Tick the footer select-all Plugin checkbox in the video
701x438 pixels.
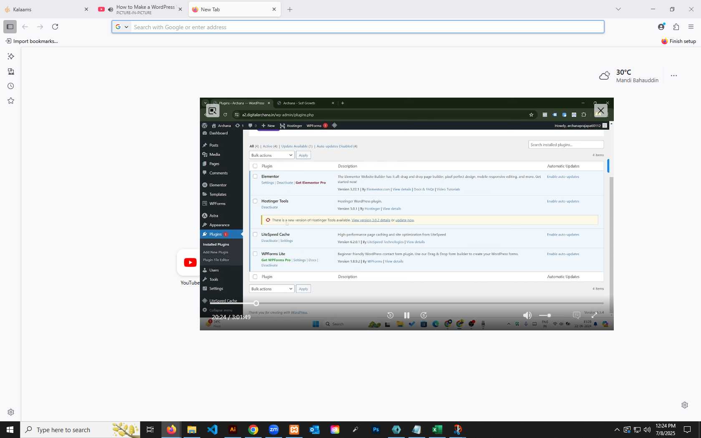pyautogui.click(x=255, y=277)
